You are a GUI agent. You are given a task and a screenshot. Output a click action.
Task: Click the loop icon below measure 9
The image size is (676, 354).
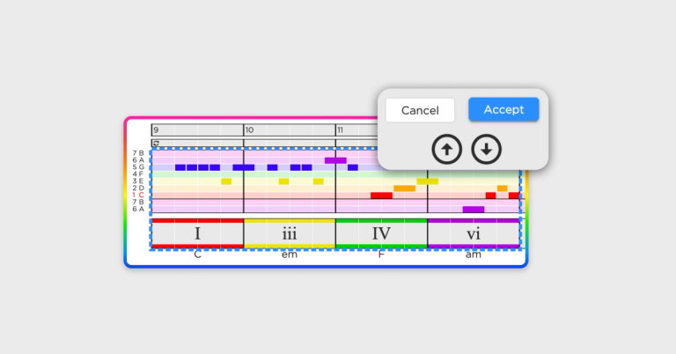(156, 144)
